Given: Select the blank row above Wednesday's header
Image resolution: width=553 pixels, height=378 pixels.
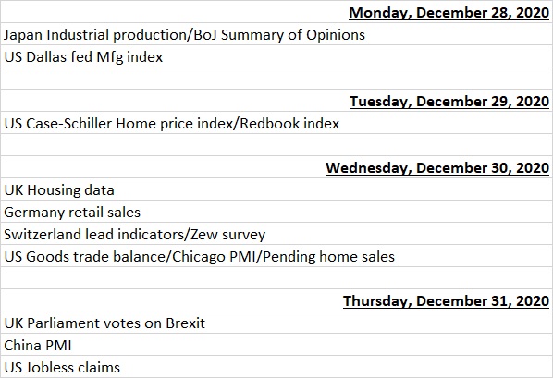Looking at the screenshot, I should 276,145.
